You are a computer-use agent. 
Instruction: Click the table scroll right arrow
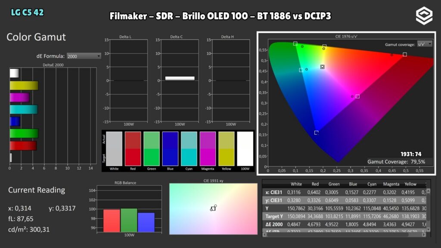tap(424, 235)
